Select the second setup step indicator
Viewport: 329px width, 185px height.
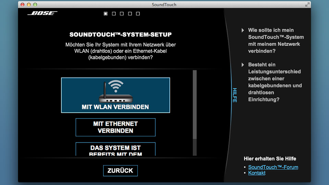tap(114, 14)
